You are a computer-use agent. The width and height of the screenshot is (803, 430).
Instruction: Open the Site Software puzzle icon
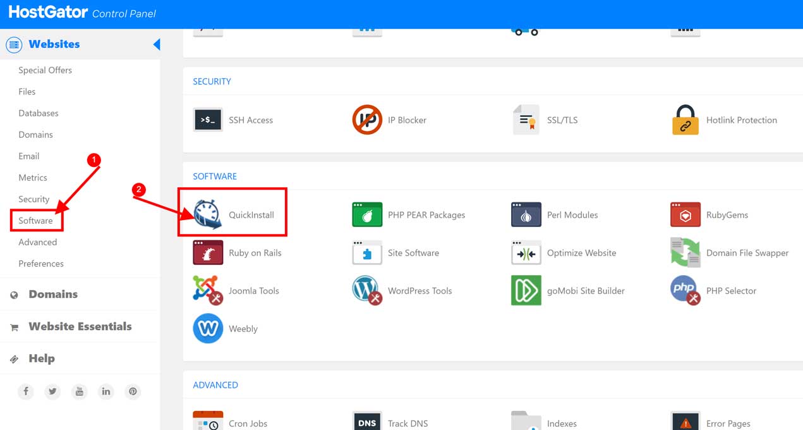367,252
